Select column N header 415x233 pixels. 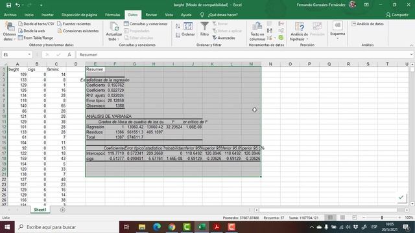point(270,64)
